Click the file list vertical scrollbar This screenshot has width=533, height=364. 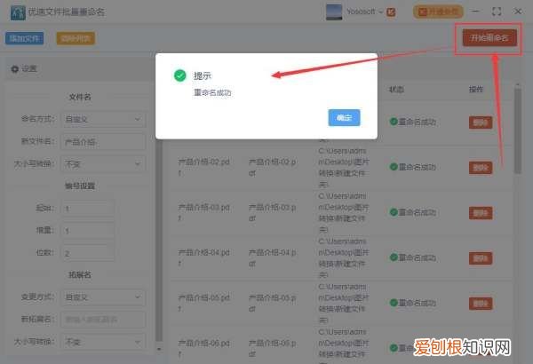[x=518, y=131]
